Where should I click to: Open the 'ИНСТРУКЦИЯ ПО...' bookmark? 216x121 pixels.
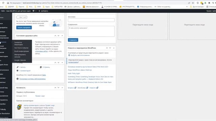click(128, 7)
